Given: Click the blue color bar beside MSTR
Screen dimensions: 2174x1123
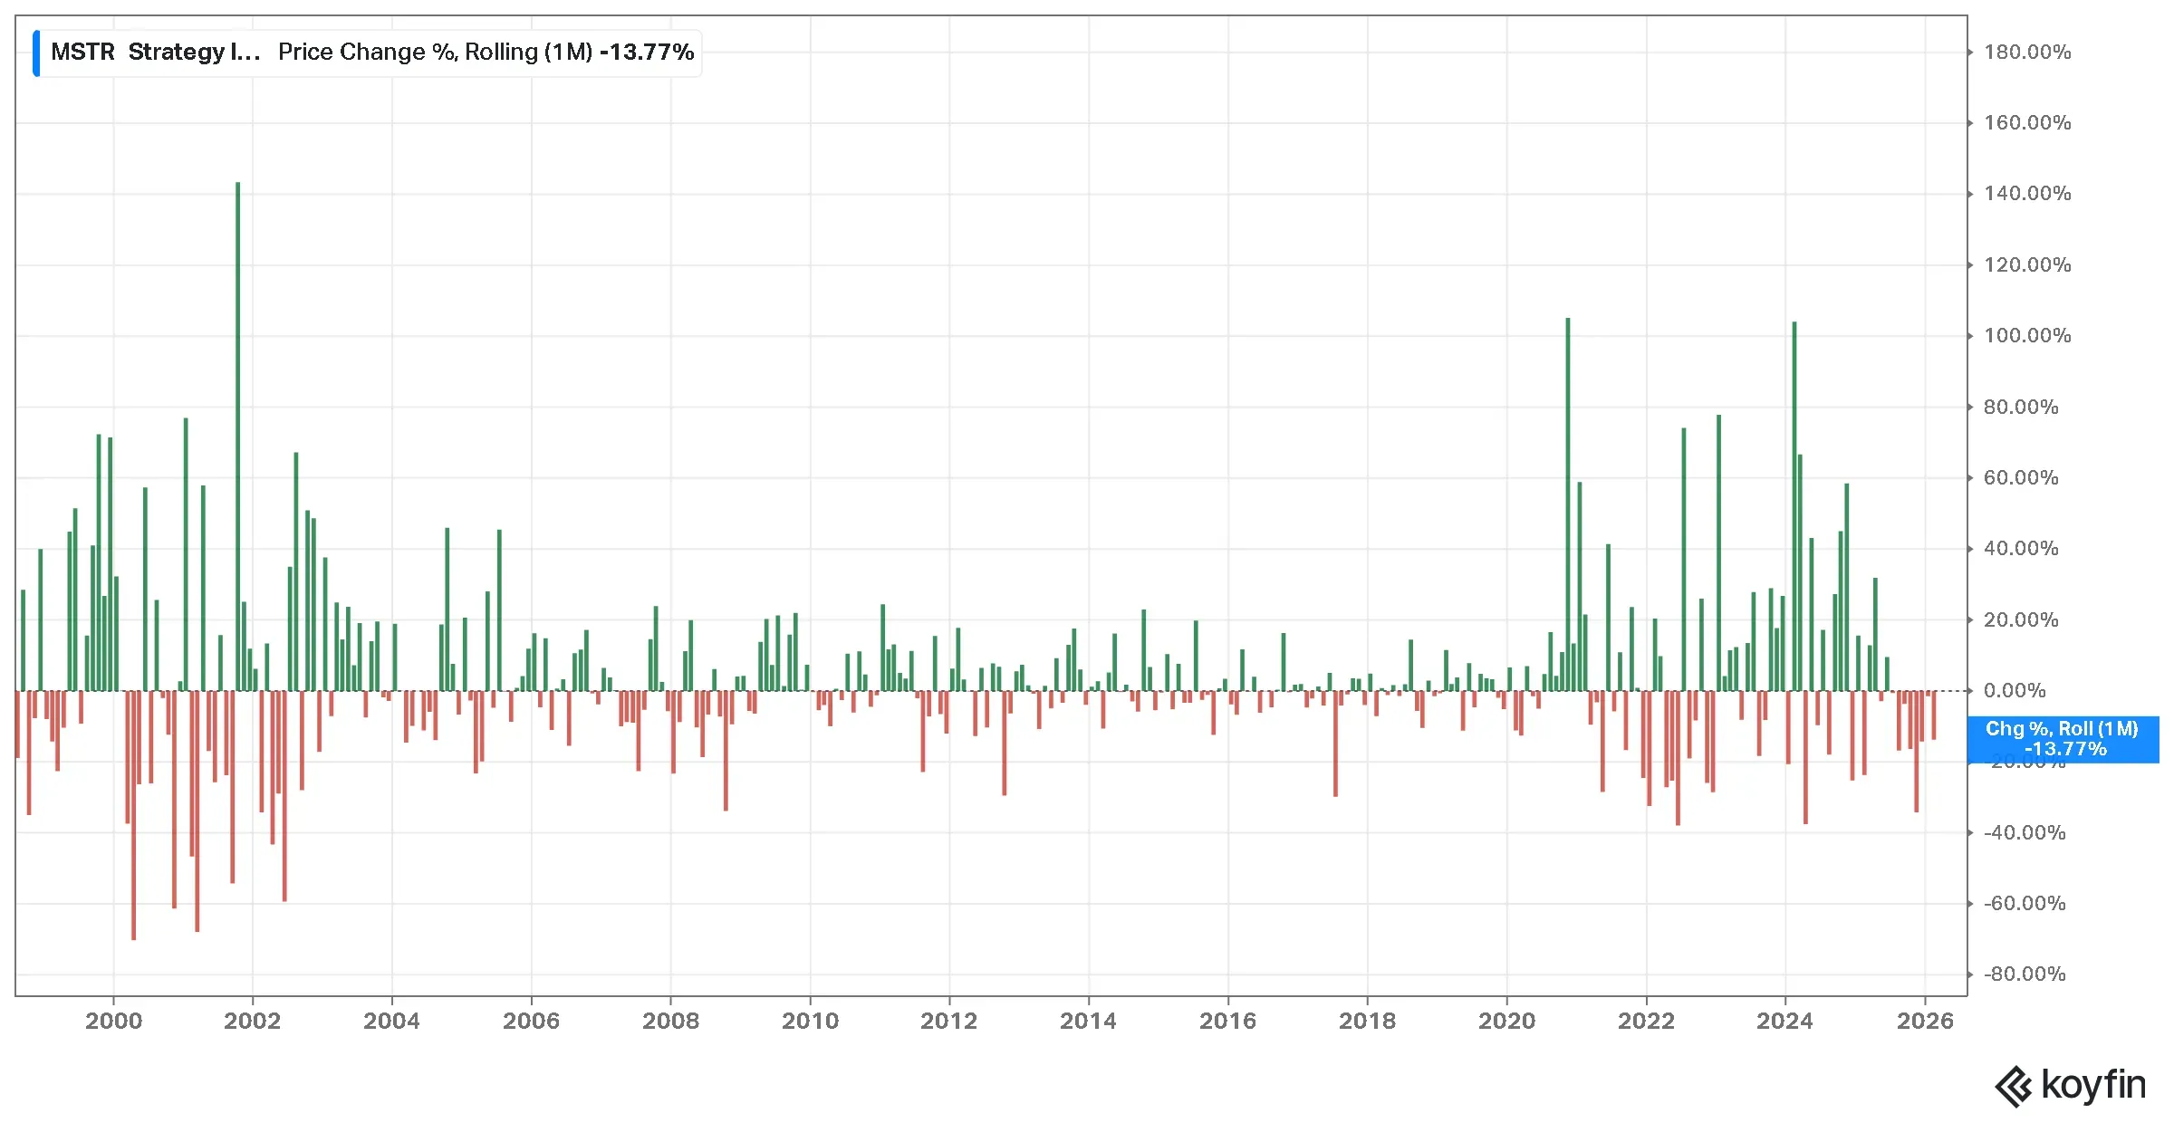Looking at the screenshot, I should [x=36, y=53].
